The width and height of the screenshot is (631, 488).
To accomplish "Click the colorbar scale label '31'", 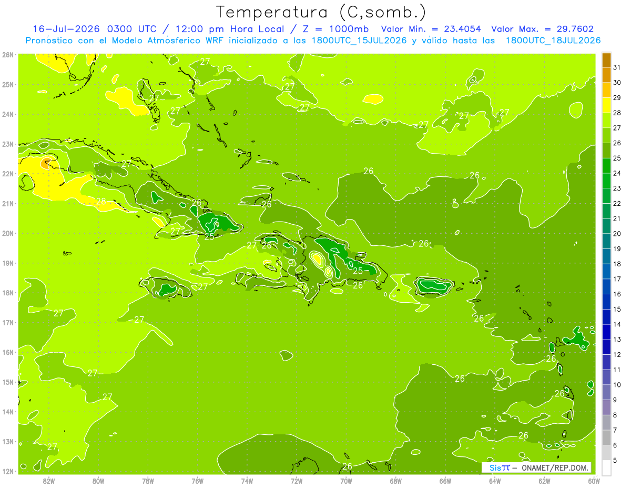I will click(617, 67).
